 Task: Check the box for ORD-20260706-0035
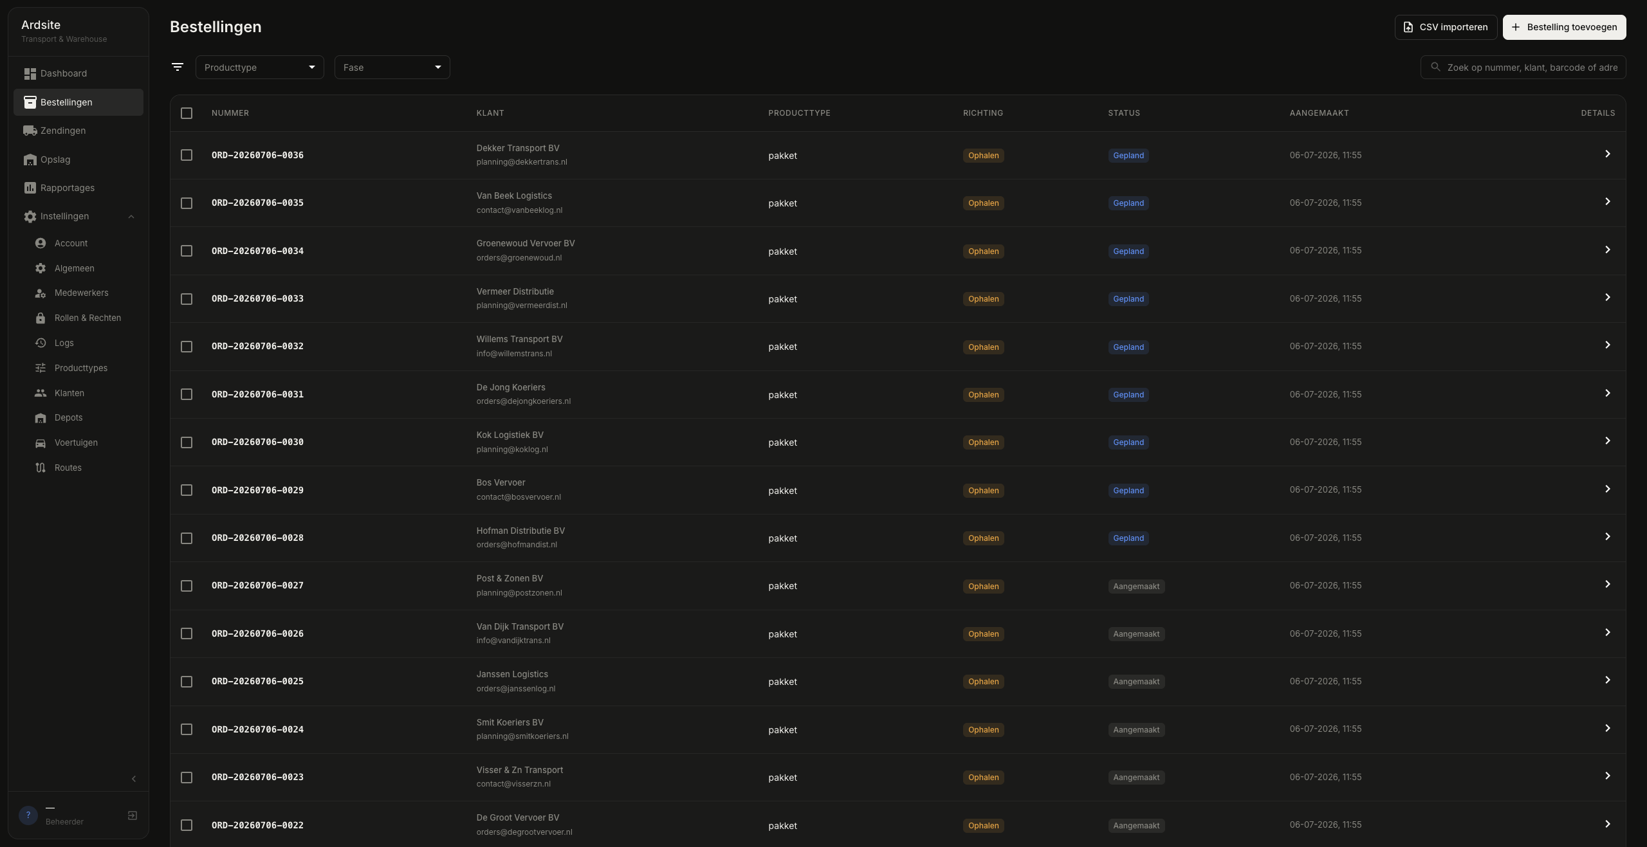pos(187,203)
